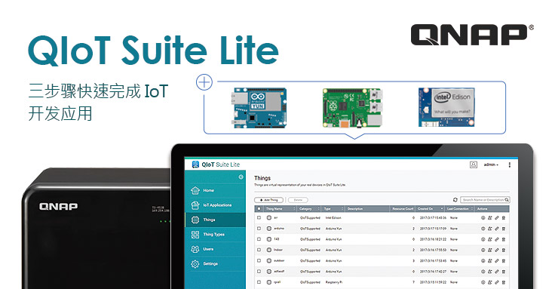Click the Resource Count column header
This screenshot has width=552, height=289.
click(403, 209)
